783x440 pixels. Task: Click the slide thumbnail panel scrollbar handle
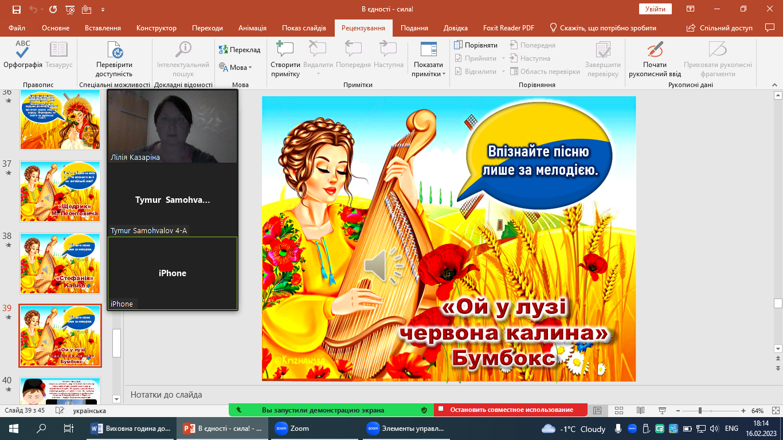pyautogui.click(x=117, y=343)
